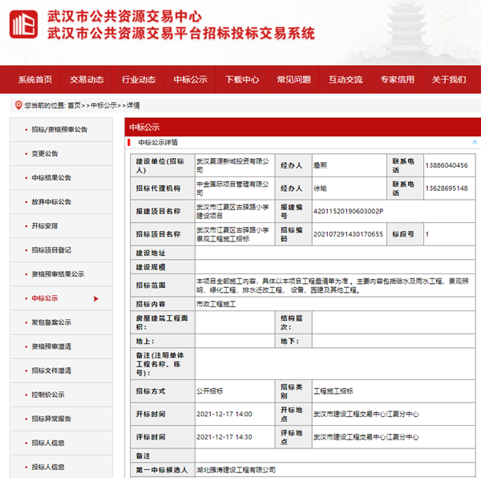Viewport: 481px width, 478px height.
Task: Open the 互动交流 navigation tab
Action: [x=346, y=79]
